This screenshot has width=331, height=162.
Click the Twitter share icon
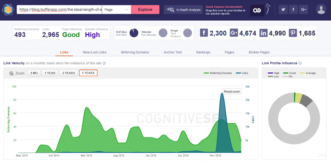(283, 10)
